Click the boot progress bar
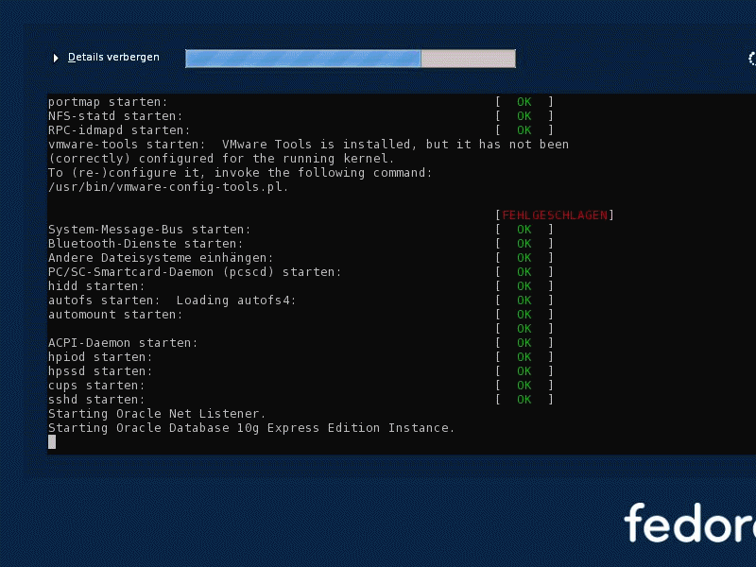The image size is (756, 567). pos(351,59)
